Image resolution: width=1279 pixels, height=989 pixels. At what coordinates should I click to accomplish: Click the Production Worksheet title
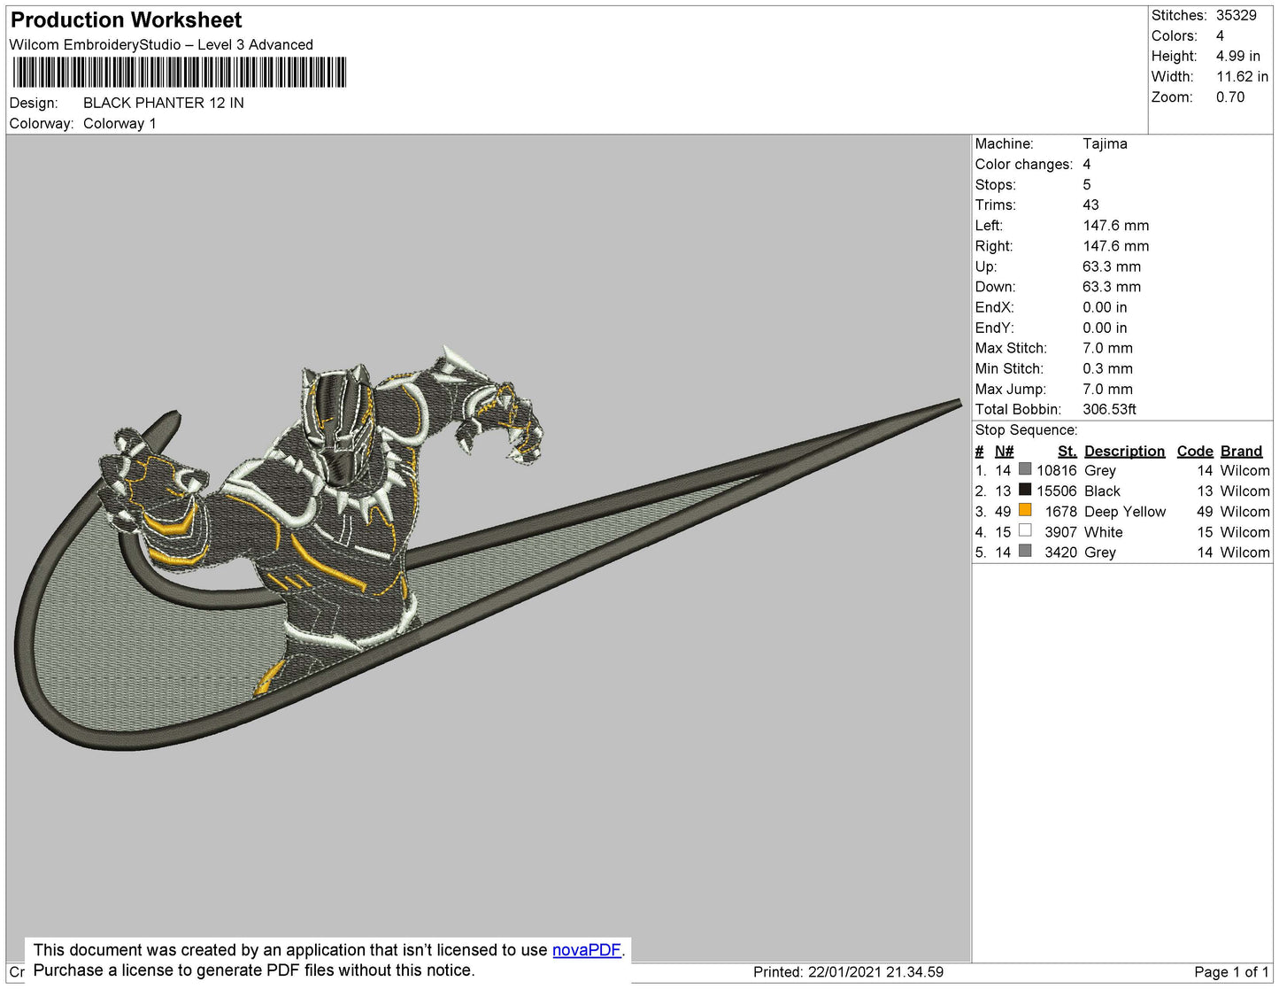(126, 20)
